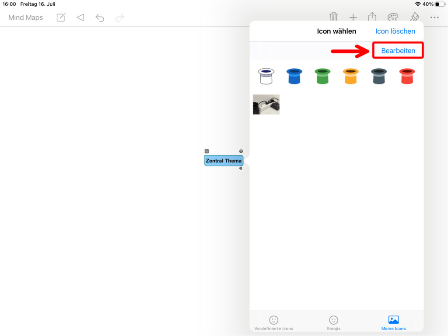Pick the red hat icon

point(407,76)
